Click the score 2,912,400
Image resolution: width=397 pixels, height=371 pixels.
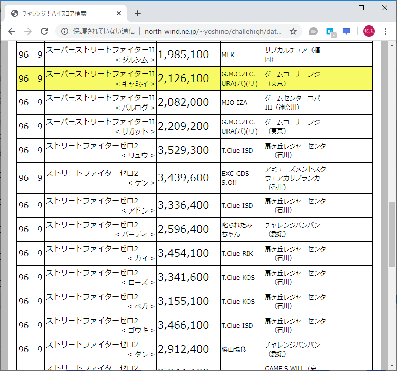click(183, 349)
